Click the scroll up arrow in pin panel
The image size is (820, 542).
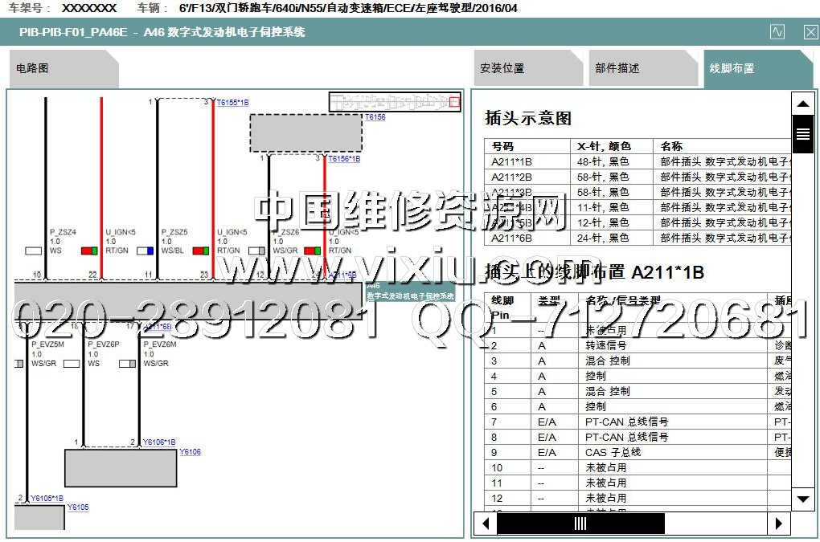[803, 104]
